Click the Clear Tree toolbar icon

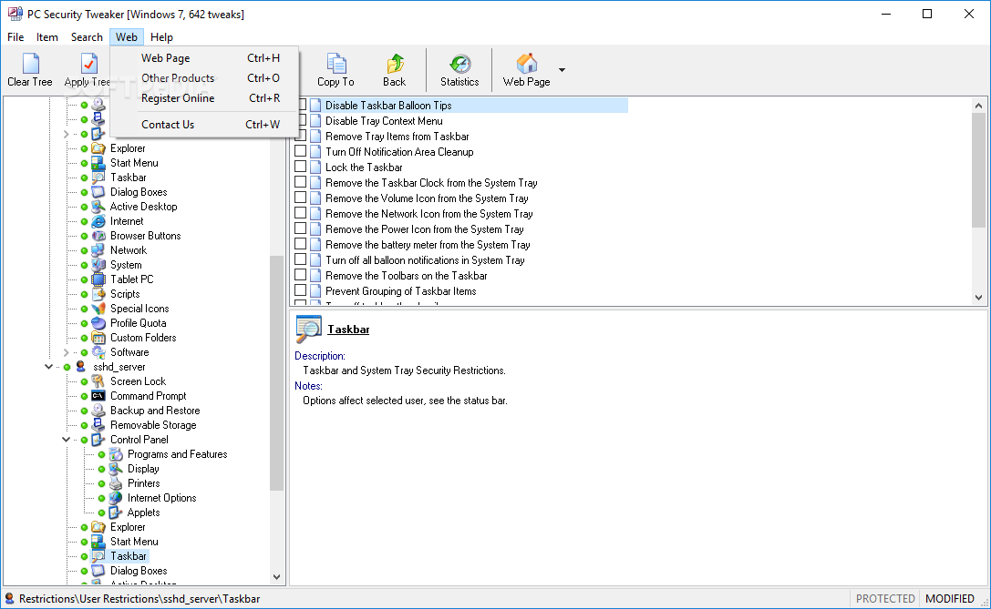(30, 64)
